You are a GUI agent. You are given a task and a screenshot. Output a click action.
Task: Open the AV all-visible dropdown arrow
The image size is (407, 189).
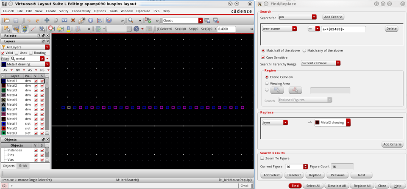click(12, 70)
